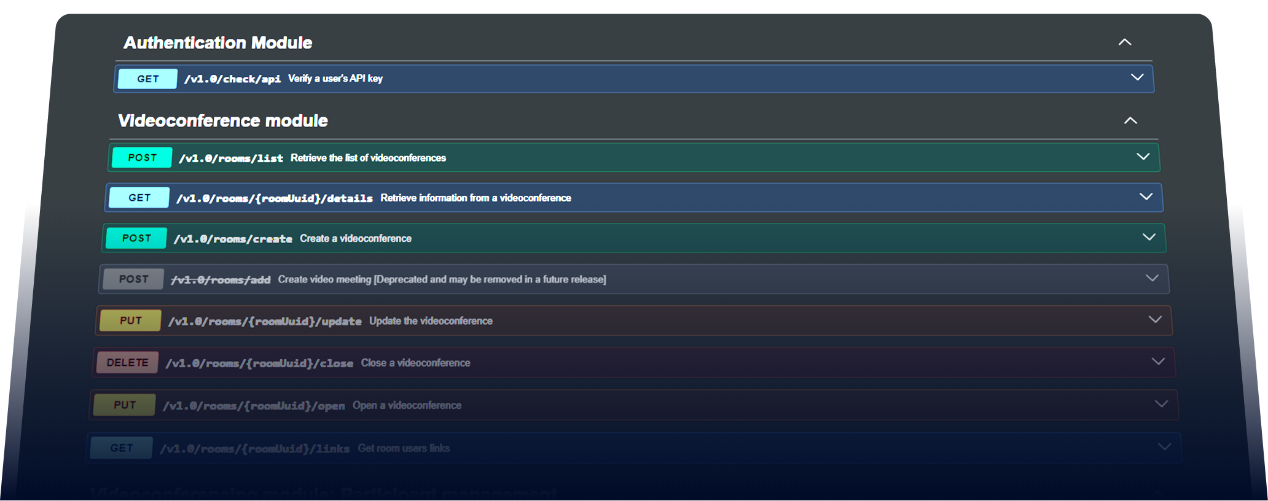Viewport: 1268px width, 501px height.
Task: Open the /v1.0/rooms/{roomUuid}/open path link
Action: coord(253,406)
